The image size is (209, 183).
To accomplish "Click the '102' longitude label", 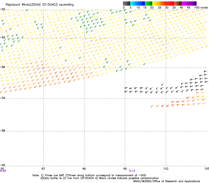I will (166, 169).
